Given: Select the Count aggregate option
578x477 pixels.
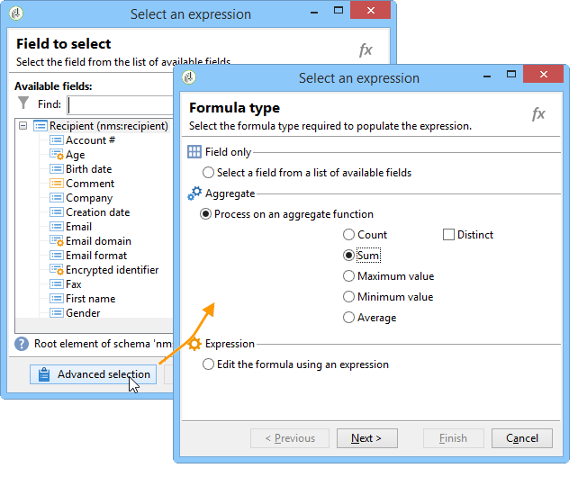Looking at the screenshot, I should pyautogui.click(x=349, y=235).
